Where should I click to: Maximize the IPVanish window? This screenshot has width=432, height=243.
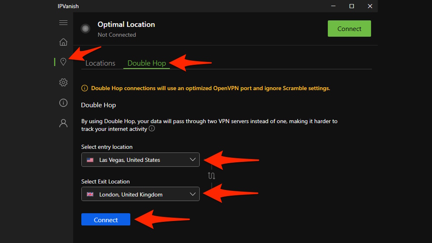point(352,6)
